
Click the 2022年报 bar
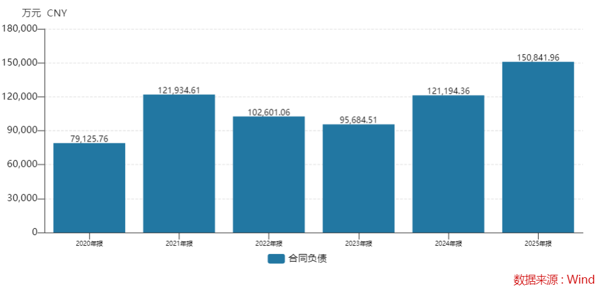pos(269,174)
